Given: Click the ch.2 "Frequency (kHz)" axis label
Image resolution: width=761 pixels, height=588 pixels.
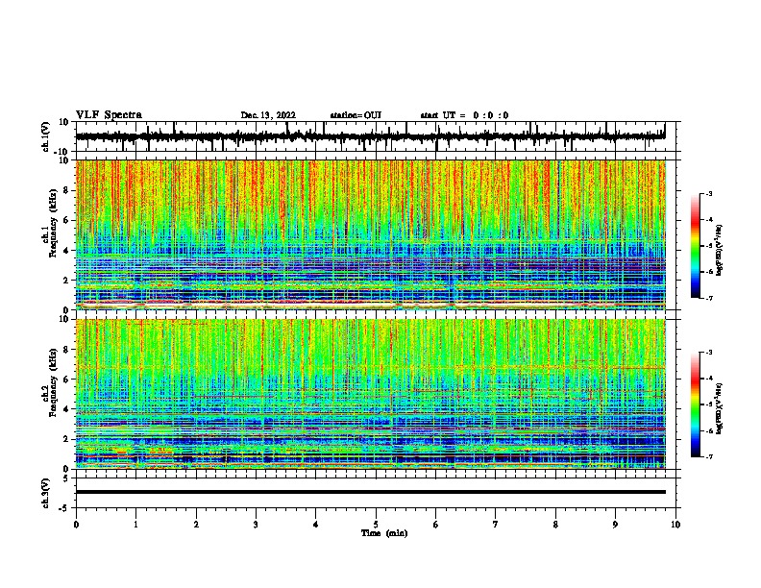Looking at the screenshot, I should tap(53, 382).
